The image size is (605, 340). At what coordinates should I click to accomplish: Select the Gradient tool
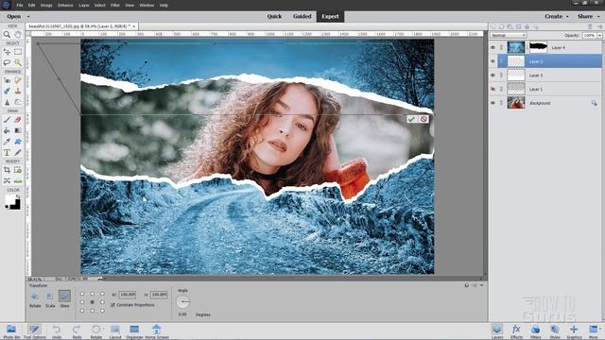(x=18, y=130)
